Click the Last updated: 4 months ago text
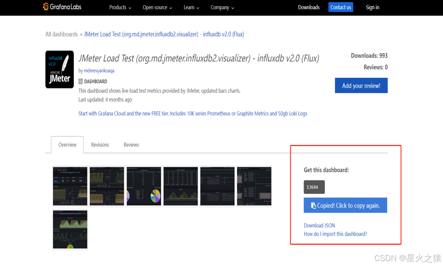The width and height of the screenshot is (443, 266). (x=105, y=99)
